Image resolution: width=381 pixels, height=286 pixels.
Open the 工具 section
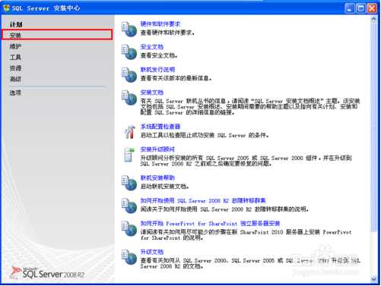15,57
